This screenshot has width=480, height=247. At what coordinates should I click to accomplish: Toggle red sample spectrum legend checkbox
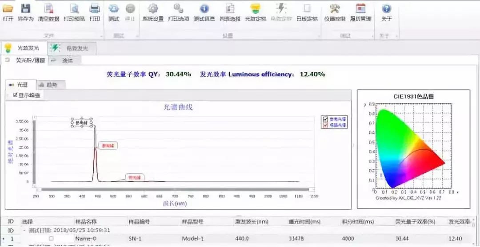325,125
